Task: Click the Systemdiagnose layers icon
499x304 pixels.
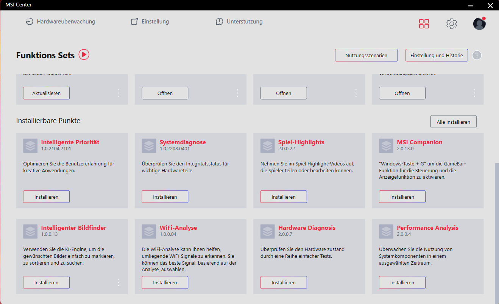Action: pos(149,146)
